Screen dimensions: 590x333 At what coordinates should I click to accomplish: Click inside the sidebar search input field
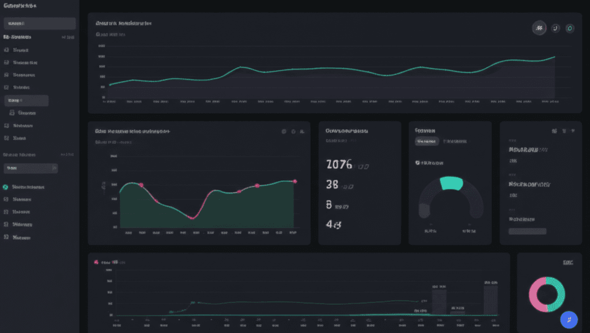tap(39, 23)
